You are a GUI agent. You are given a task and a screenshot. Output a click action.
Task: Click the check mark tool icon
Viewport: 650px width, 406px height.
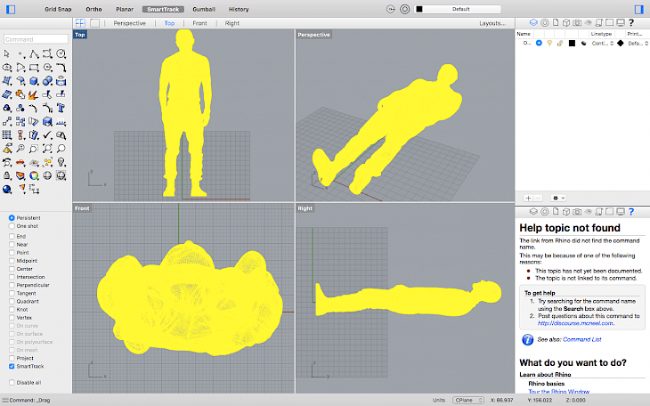point(47,135)
